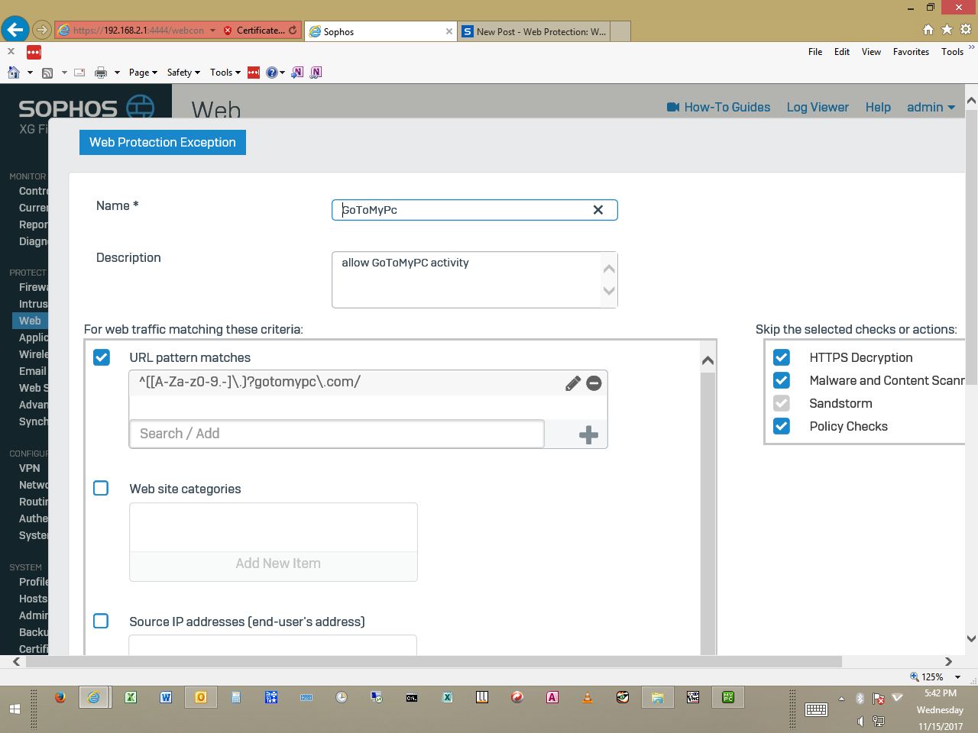The image size is (978, 733).
Task: Show hidden system tray icons arrow
Action: pos(841,699)
